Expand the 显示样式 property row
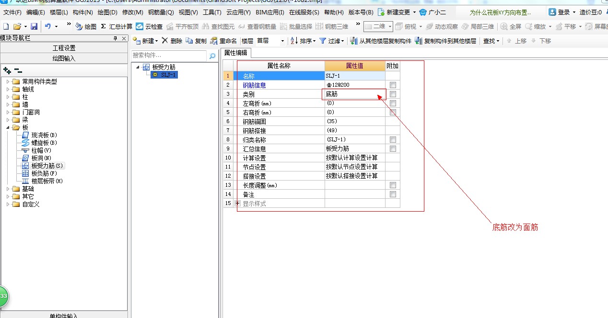The width and height of the screenshot is (608, 318). click(237, 204)
